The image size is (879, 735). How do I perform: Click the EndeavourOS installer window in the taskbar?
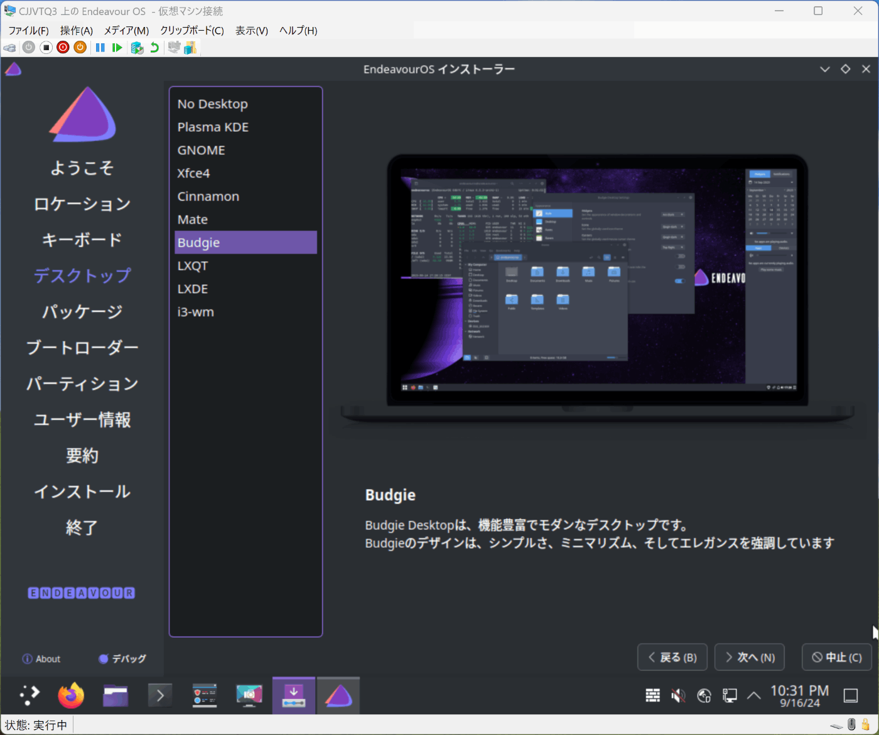[338, 695]
